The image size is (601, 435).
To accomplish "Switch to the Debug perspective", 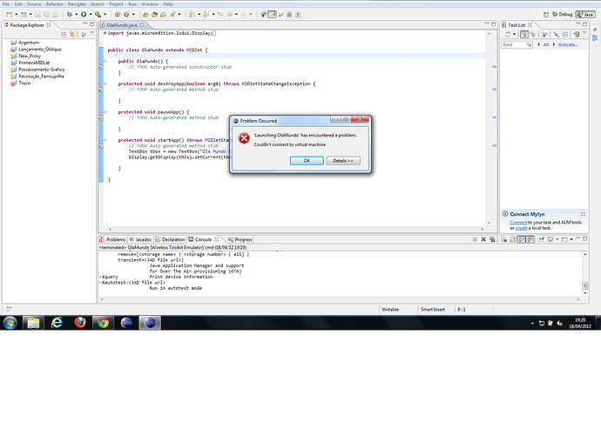I will [x=565, y=15].
